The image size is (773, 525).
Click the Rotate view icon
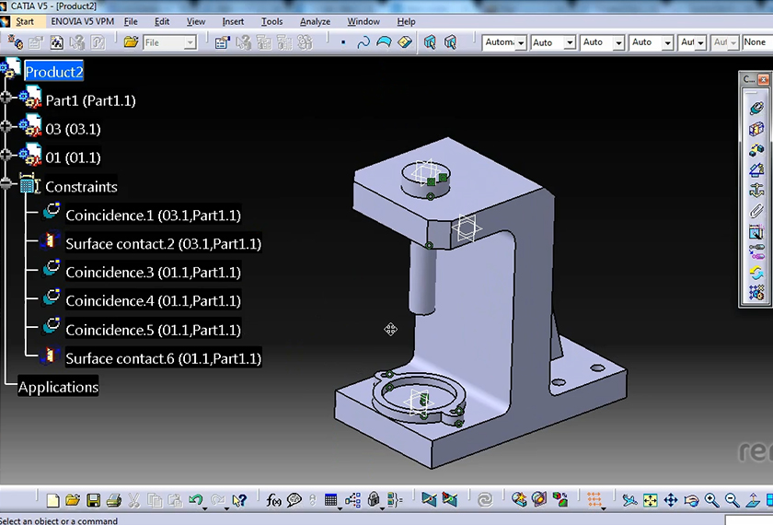[x=691, y=500]
